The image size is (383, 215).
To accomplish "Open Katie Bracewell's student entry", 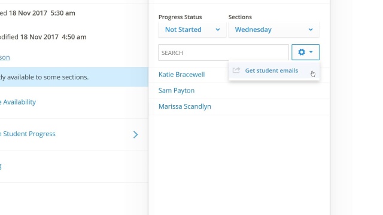I will pyautogui.click(x=181, y=75).
